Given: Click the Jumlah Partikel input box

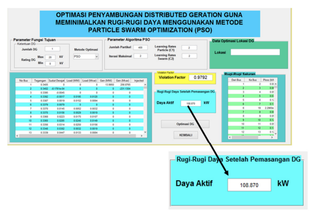Looking at the screenshot, I should [140, 48].
